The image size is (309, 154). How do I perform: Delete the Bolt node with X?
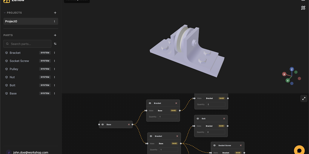coord(224,119)
